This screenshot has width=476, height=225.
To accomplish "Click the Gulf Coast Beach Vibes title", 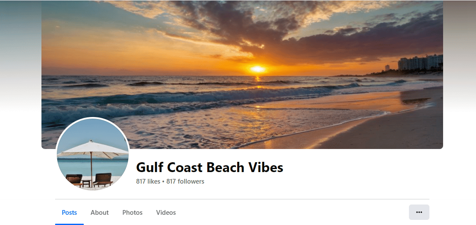I will (x=209, y=167).
